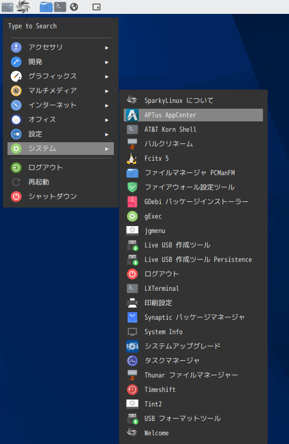The height and width of the screenshot is (444, 289).
Task: Open バルクリネーム tool
Action: [x=193, y=144]
